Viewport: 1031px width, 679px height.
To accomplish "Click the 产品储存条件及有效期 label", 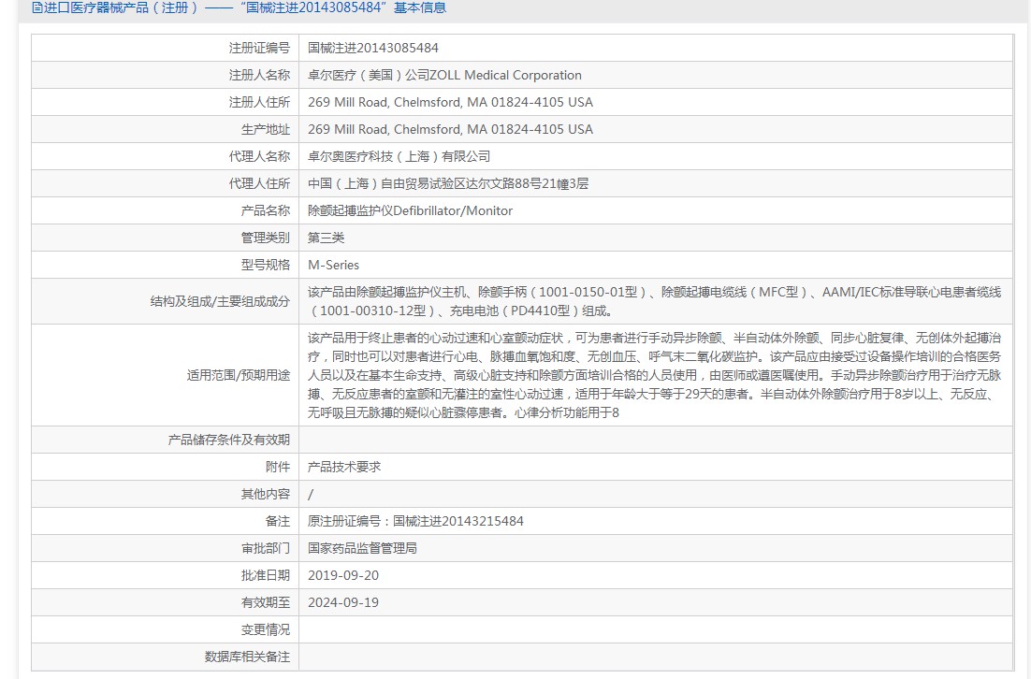I will point(229,440).
